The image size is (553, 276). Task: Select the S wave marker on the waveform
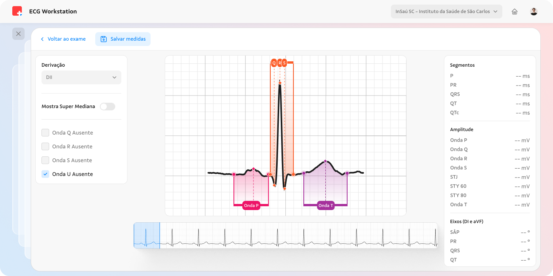283,62
